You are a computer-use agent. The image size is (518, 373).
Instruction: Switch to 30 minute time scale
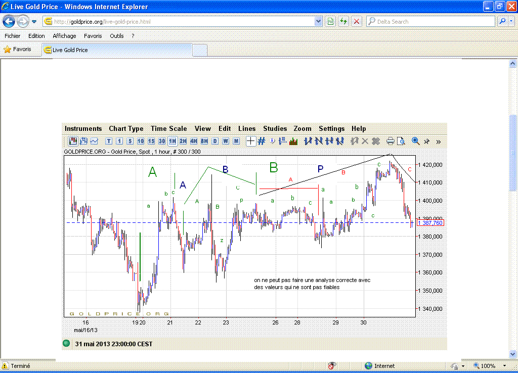[161, 142]
